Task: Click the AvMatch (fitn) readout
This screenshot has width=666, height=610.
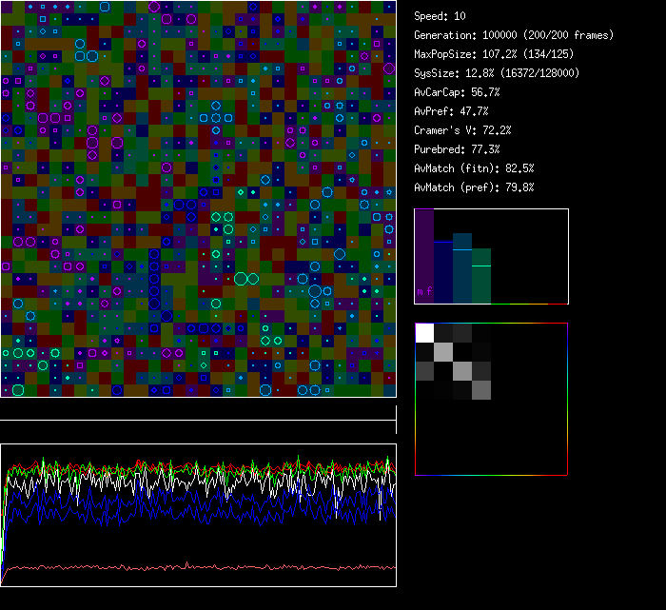Action: click(474, 168)
